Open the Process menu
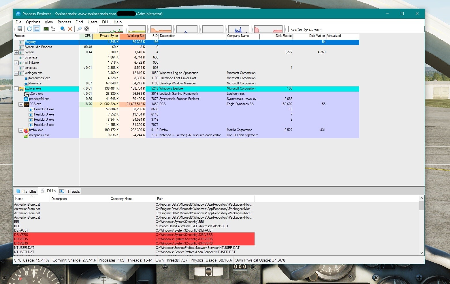Screen dimensions: 450x284 pos(64,22)
